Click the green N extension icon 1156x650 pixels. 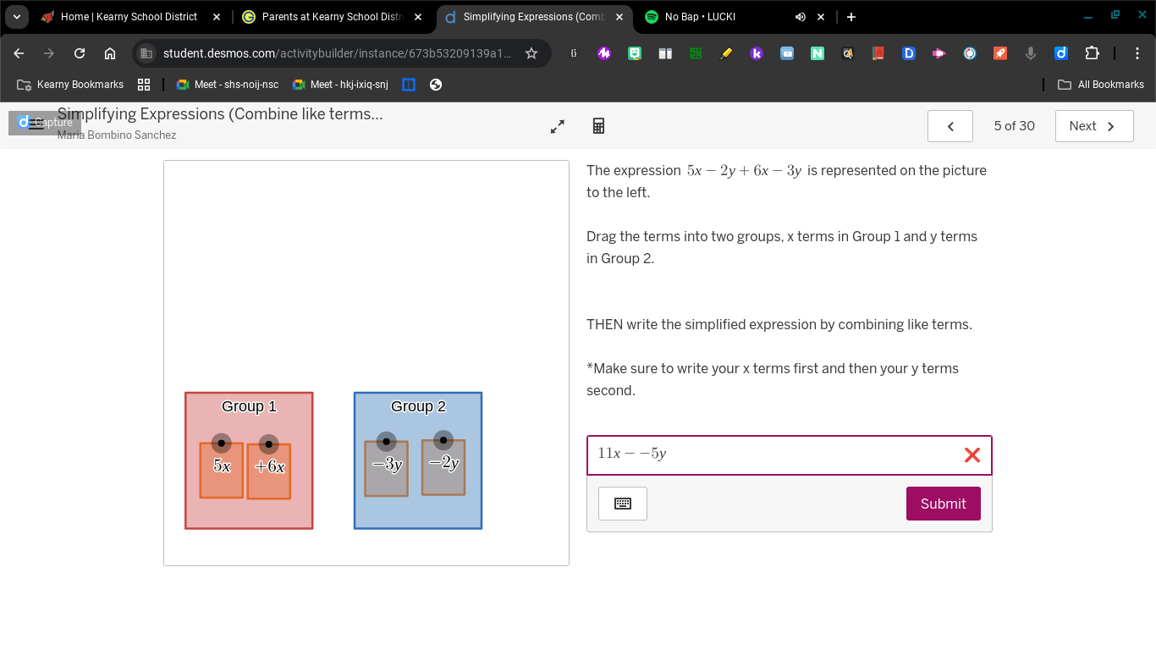(817, 53)
